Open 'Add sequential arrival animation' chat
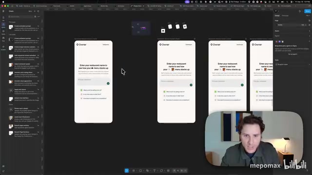The image size is (312, 175). [24, 57]
